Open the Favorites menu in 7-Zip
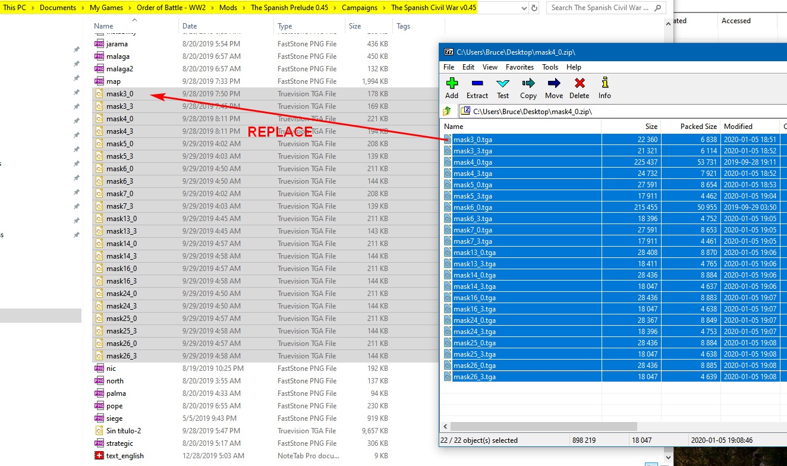 [520, 67]
